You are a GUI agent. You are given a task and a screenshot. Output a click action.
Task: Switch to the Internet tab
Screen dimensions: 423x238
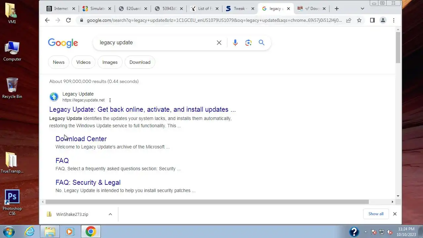61,9
